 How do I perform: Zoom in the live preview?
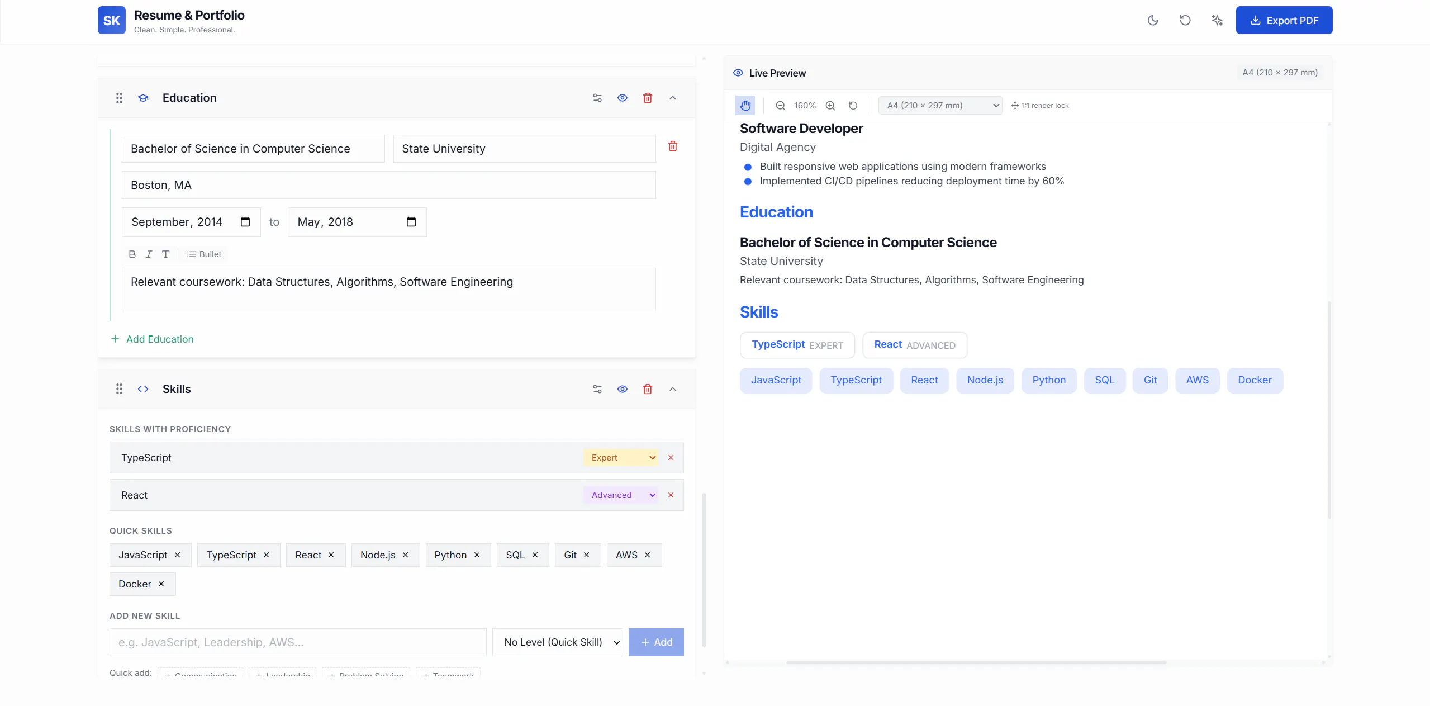coord(830,106)
